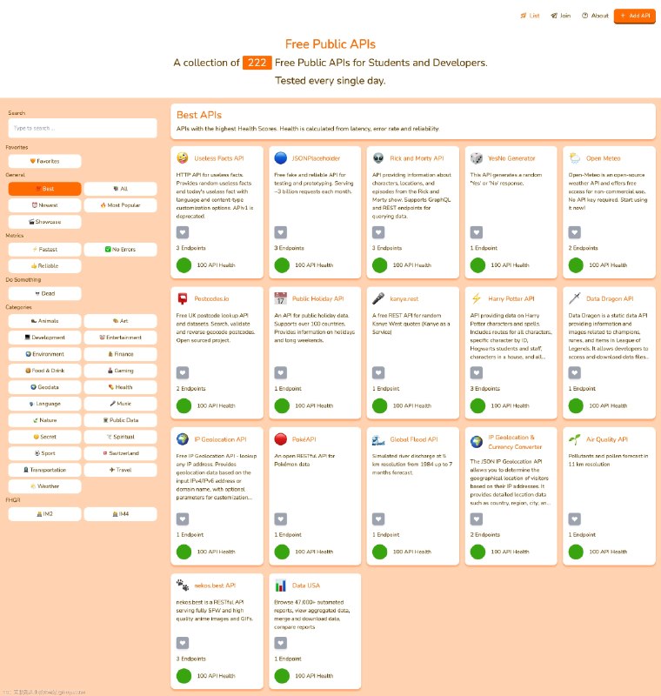Select the Geodata category
The width and height of the screenshot is (661, 696).
[45, 387]
